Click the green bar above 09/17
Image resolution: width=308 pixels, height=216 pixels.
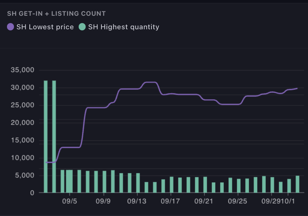(171, 185)
